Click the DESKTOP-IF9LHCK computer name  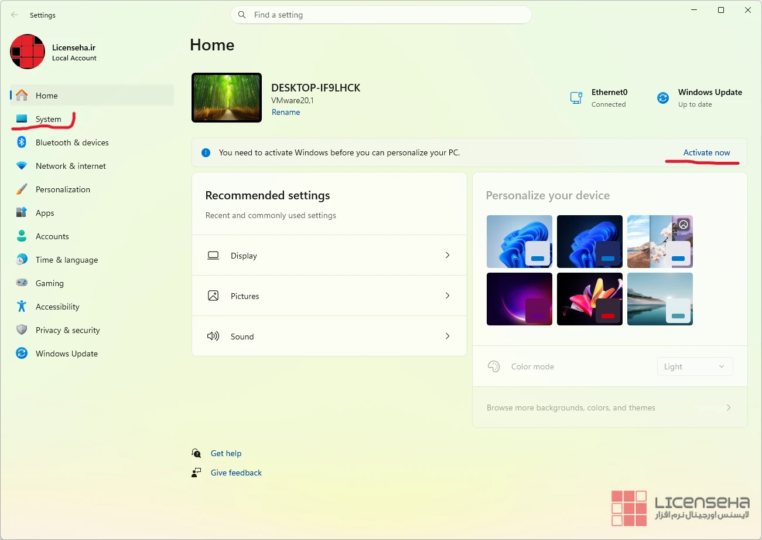tap(316, 88)
